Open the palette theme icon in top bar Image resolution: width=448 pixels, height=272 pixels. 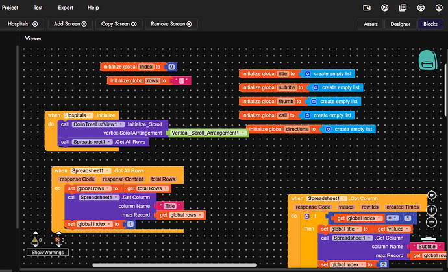point(385,8)
